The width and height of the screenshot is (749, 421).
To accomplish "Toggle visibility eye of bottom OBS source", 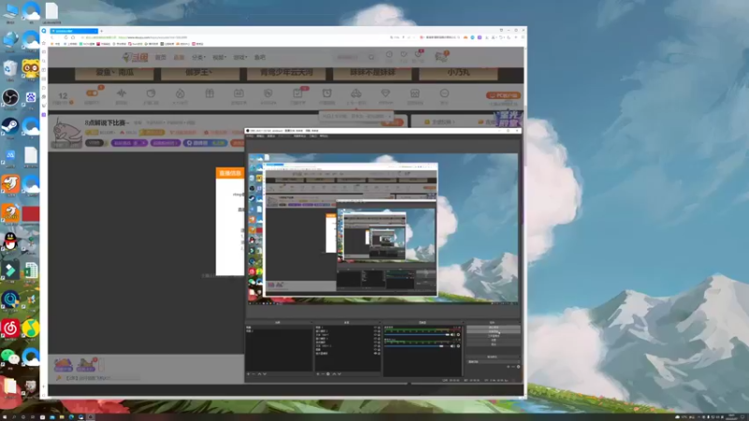I will coord(375,354).
